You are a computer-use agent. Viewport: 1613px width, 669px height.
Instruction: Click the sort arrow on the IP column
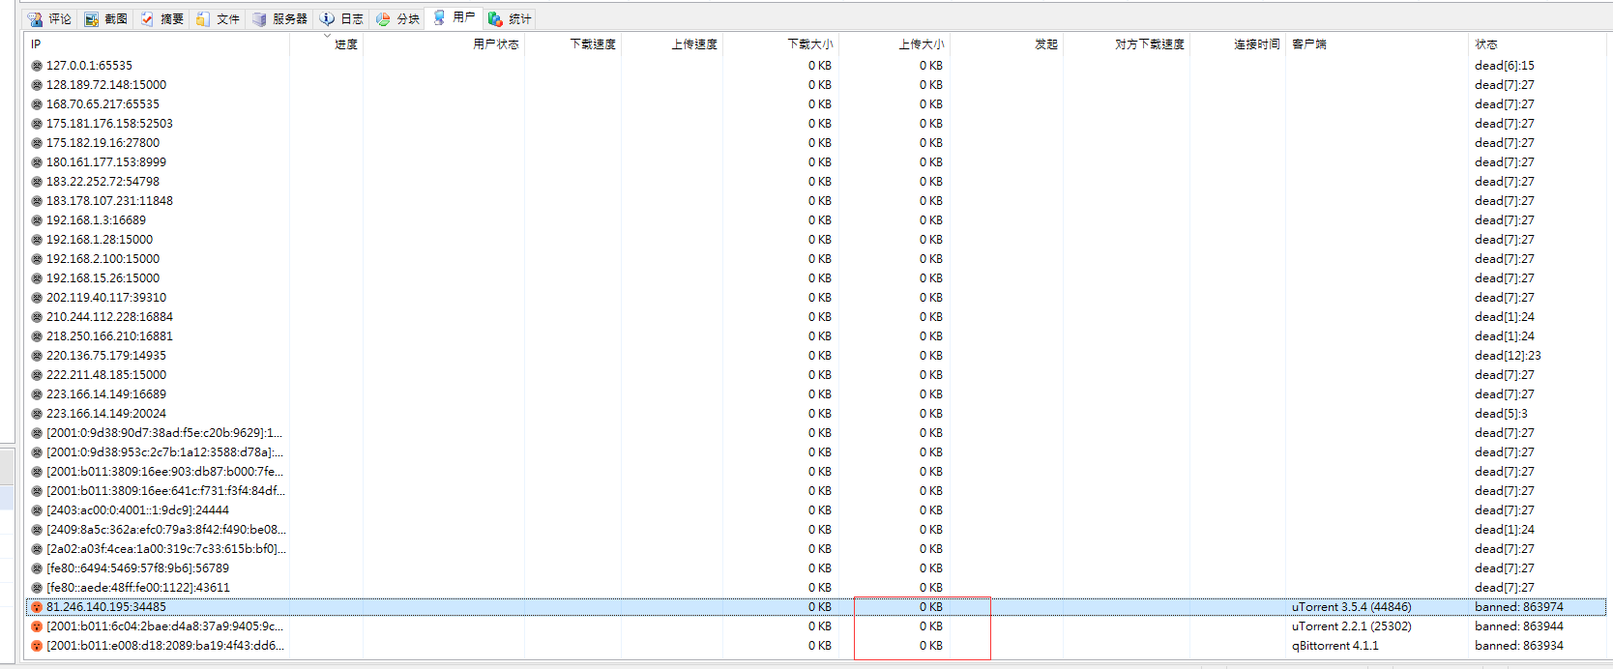[x=326, y=37]
